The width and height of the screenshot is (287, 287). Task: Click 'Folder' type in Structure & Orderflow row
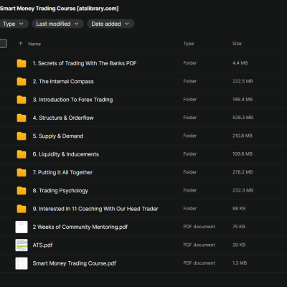[190, 118]
